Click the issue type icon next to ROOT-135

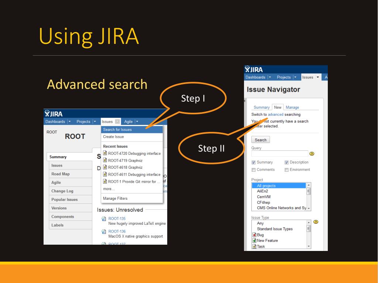[104, 219]
